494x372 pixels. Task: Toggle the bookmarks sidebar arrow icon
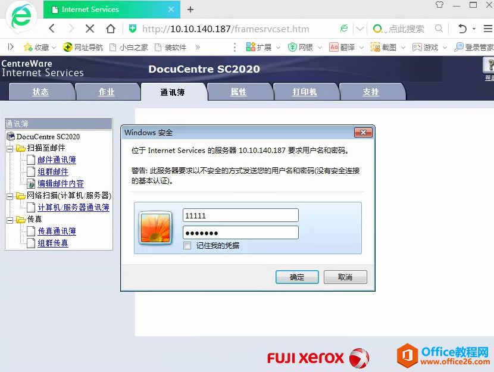click(11, 47)
